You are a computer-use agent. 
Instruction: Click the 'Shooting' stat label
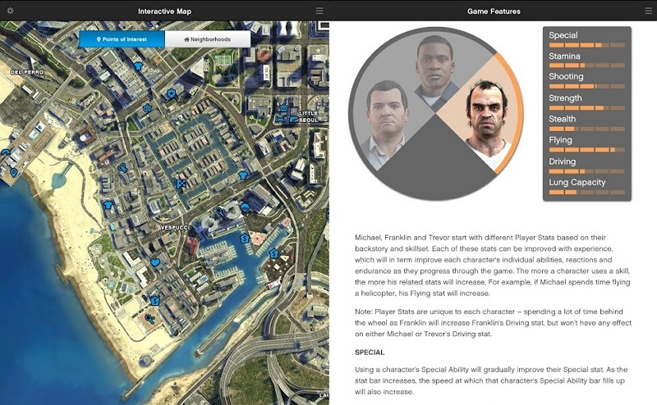[x=566, y=76]
